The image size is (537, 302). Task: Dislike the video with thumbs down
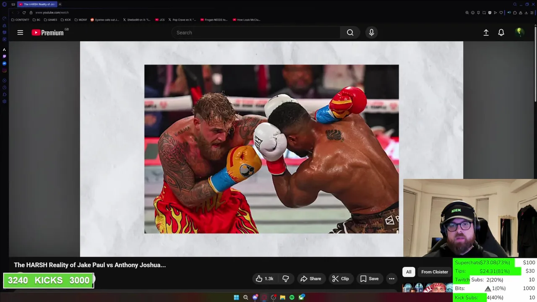point(286,279)
